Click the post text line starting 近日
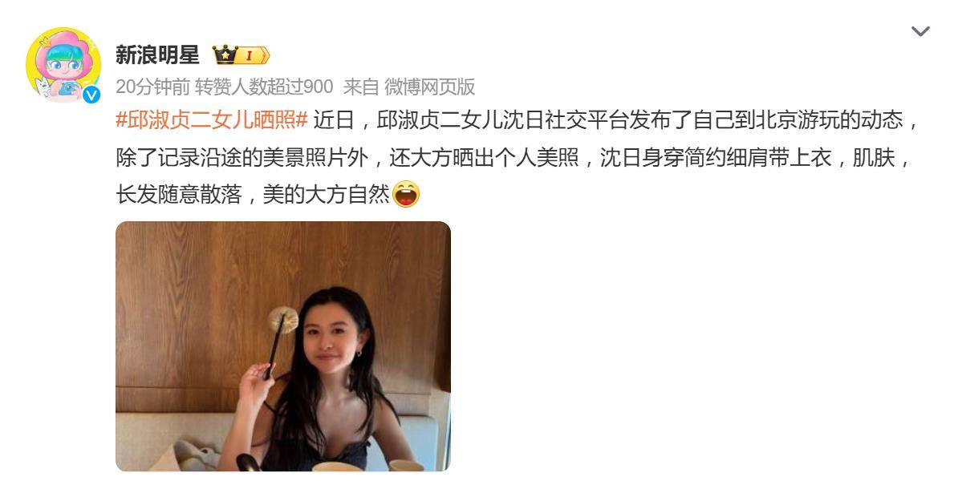Viewport: 954px width, 493px height. (617, 119)
